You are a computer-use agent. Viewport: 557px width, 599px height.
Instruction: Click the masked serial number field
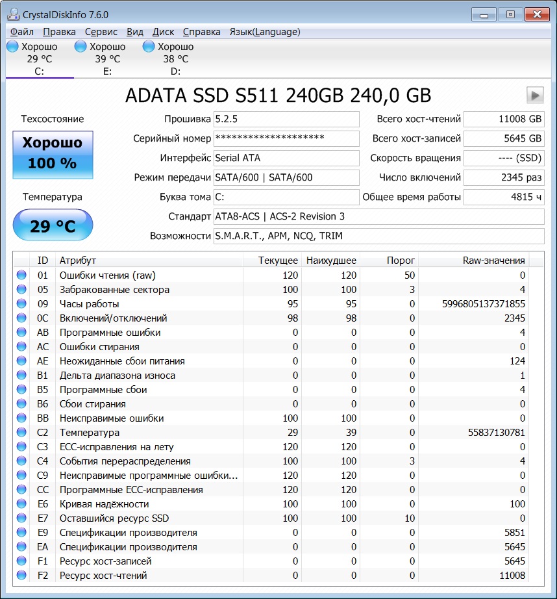point(286,138)
